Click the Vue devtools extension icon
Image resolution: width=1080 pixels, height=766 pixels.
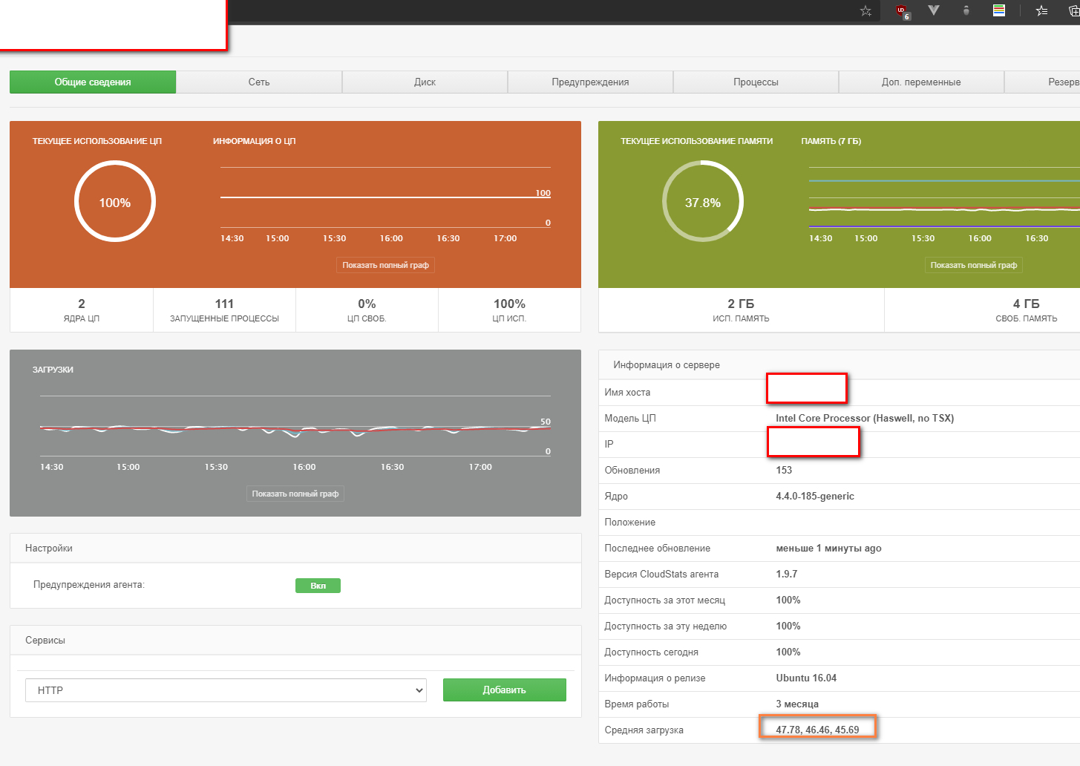point(934,10)
